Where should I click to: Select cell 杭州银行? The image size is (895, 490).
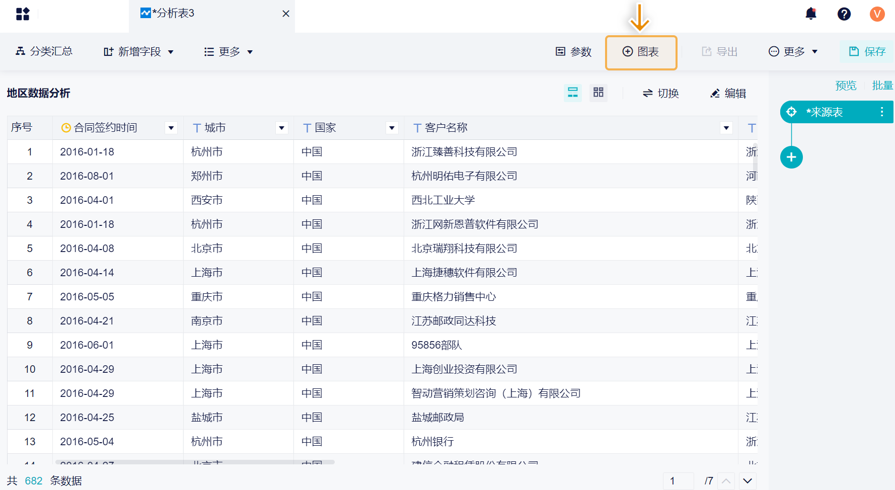[x=571, y=442]
